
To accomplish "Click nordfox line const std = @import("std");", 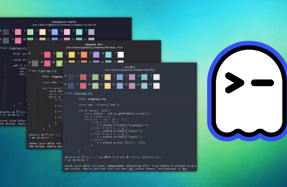I will (x=99, y=105).
